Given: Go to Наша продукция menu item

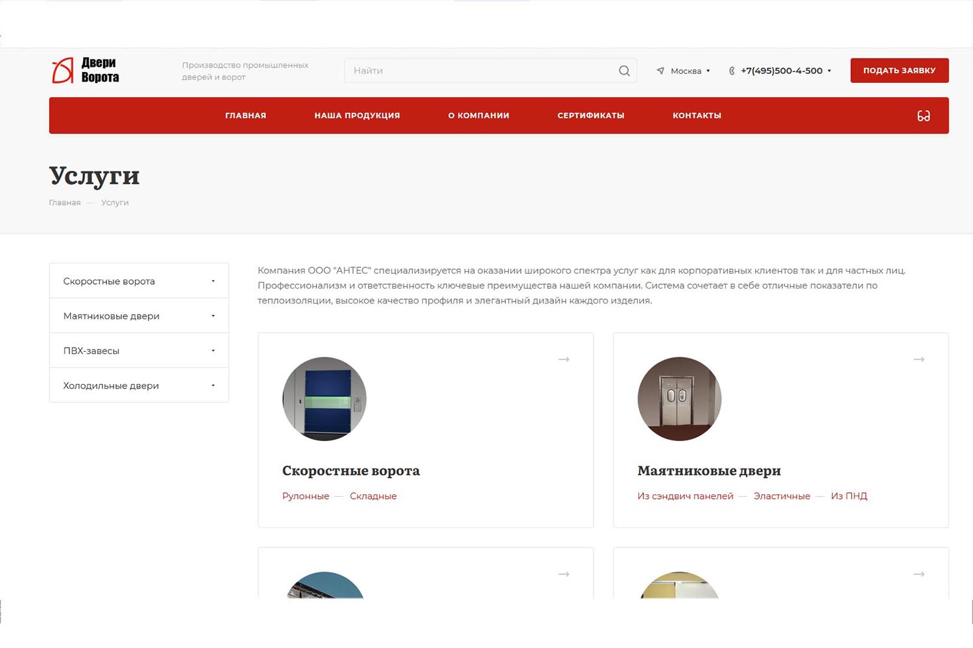Looking at the screenshot, I should pyautogui.click(x=357, y=115).
